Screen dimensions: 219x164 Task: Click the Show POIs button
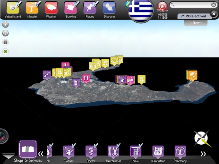(196, 23)
